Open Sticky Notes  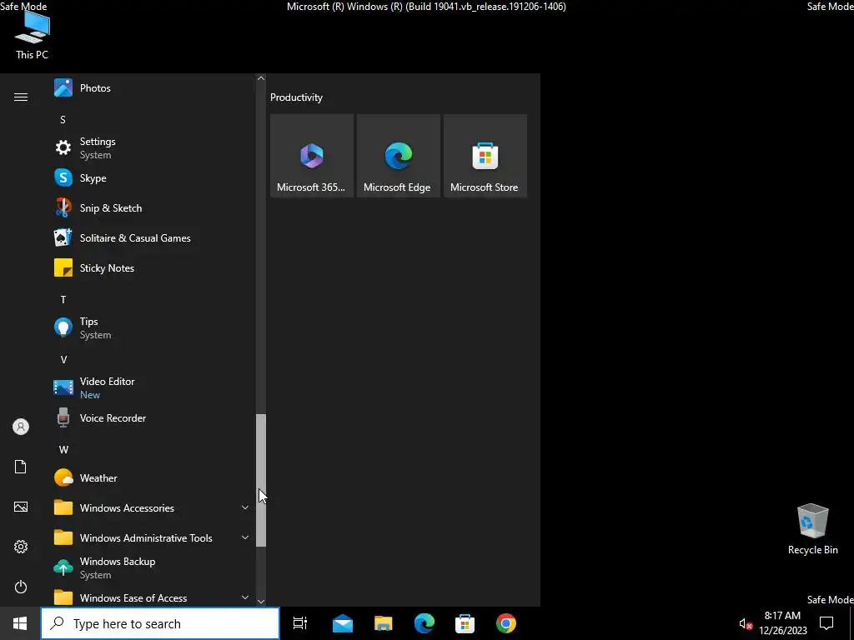click(153, 267)
